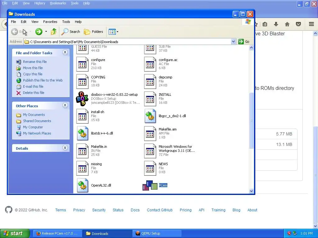Open Shared Documents in Other Places
Screen dimensions: 318x238
37,121
